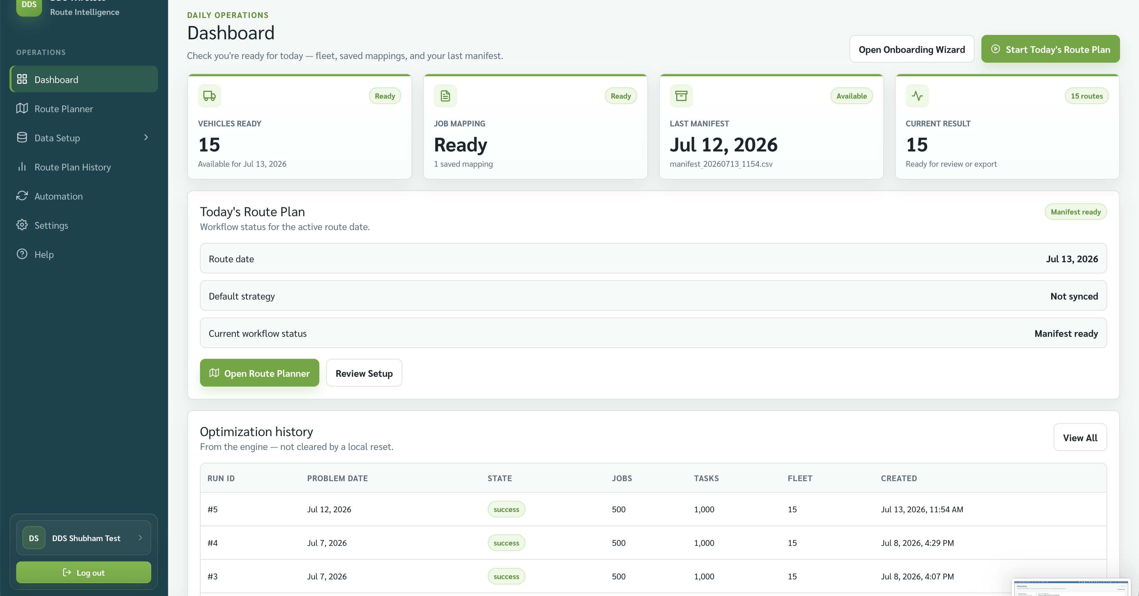The height and width of the screenshot is (596, 1139).
Task: Expand the Data Setup submenu chevron
Action: (146, 138)
